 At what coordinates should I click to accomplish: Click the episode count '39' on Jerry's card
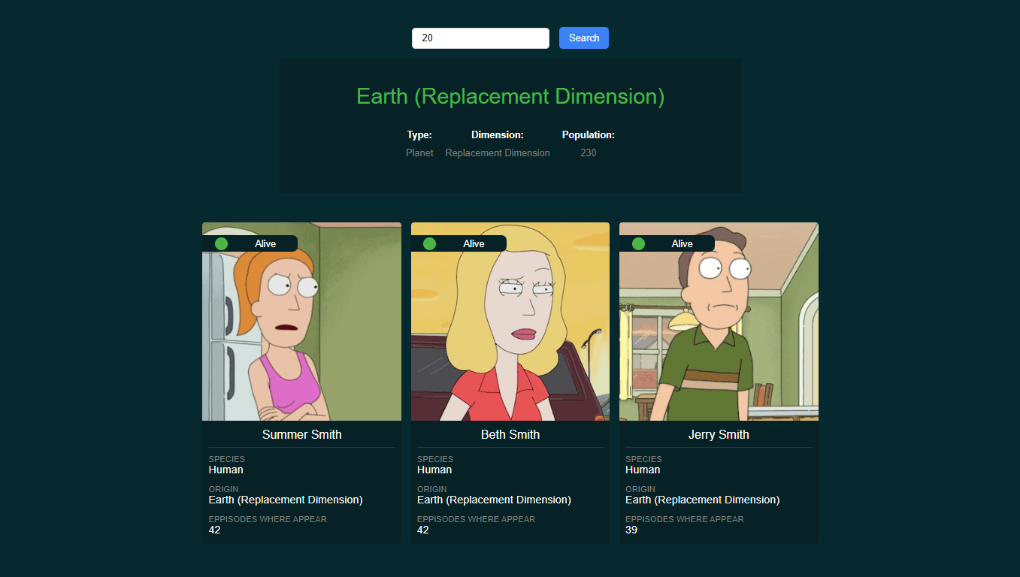pyautogui.click(x=630, y=530)
